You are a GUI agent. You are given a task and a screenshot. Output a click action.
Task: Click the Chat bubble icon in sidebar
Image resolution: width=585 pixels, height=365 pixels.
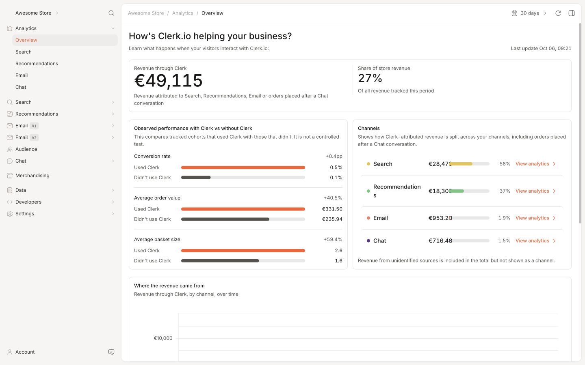click(x=10, y=161)
